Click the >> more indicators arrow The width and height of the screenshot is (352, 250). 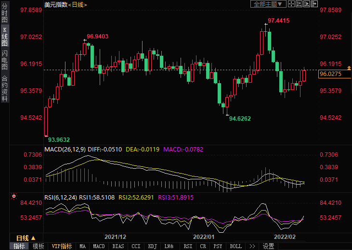[x=252, y=246]
